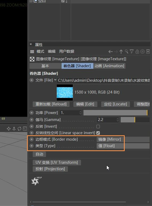Click the scrollbar left arrow

31,202
